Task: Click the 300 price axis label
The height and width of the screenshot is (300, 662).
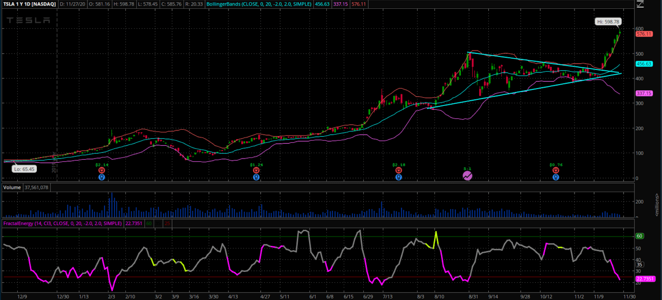Action: pyautogui.click(x=640, y=103)
